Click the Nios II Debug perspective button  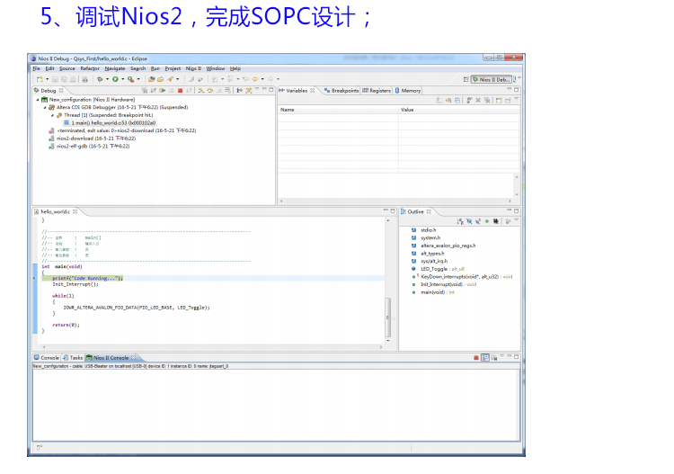coord(491,79)
